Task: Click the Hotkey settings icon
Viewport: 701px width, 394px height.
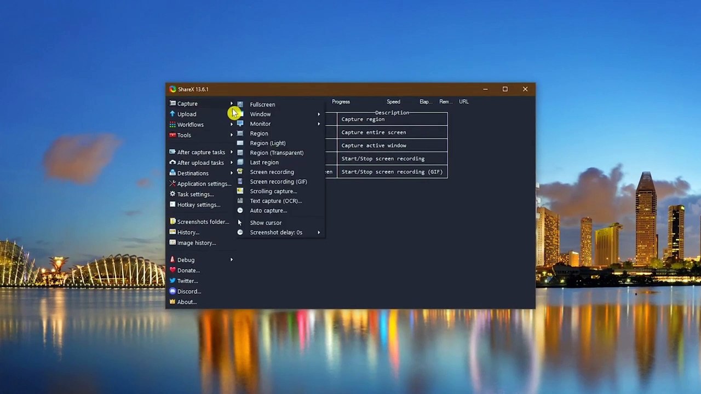Action: [x=173, y=205]
